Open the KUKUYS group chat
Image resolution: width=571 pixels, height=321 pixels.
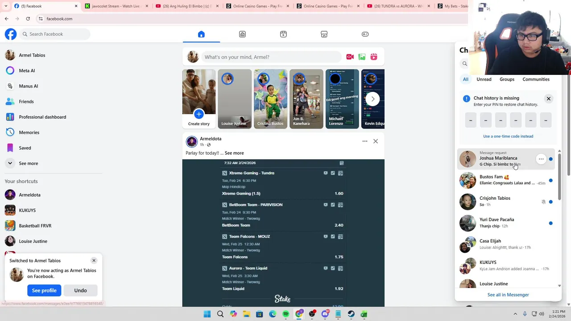coord(506,266)
